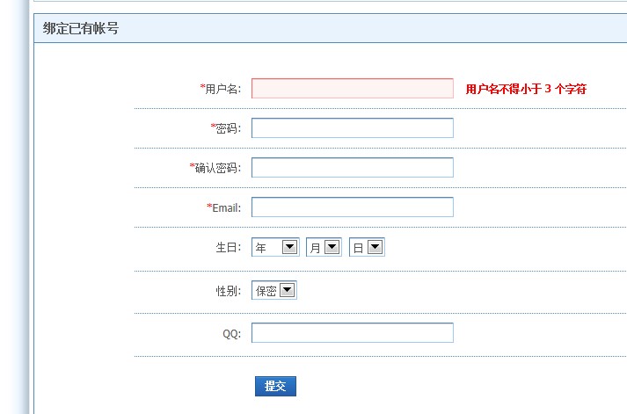Click the 密码 field label

[228, 128]
